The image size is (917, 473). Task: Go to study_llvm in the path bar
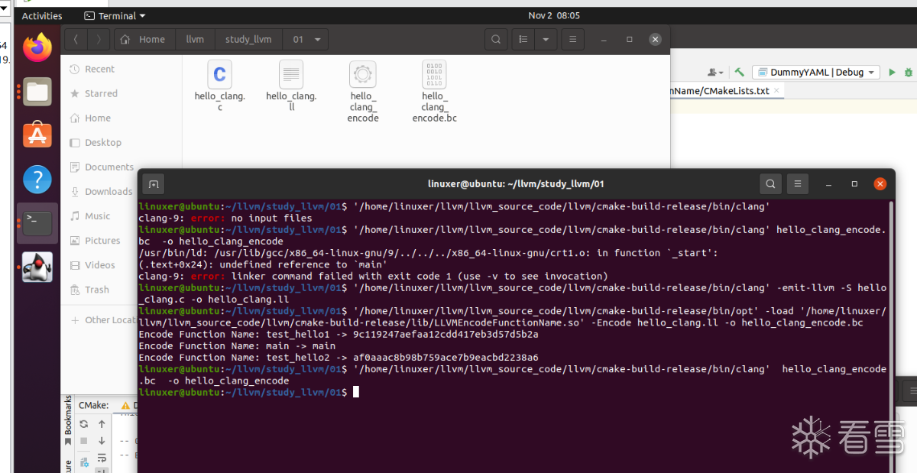(x=248, y=40)
